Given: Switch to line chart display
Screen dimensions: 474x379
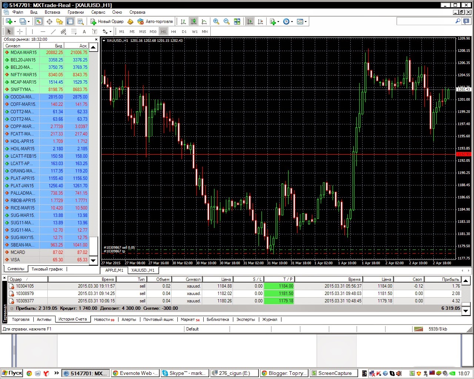Looking at the screenshot, I should point(204,21).
